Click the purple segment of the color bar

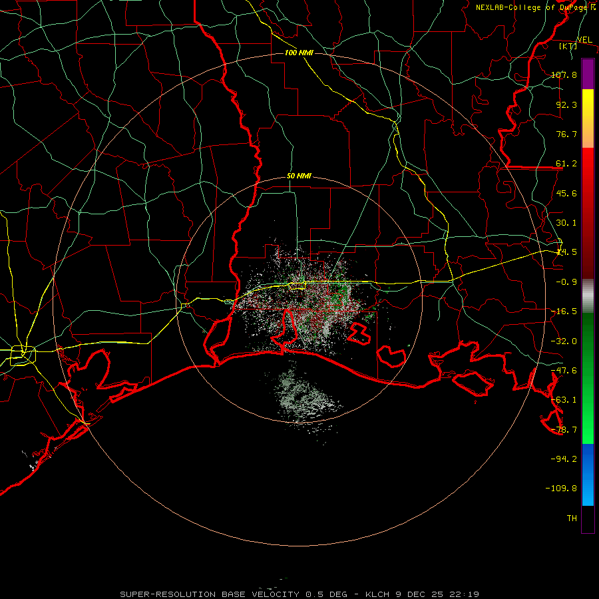588,74
